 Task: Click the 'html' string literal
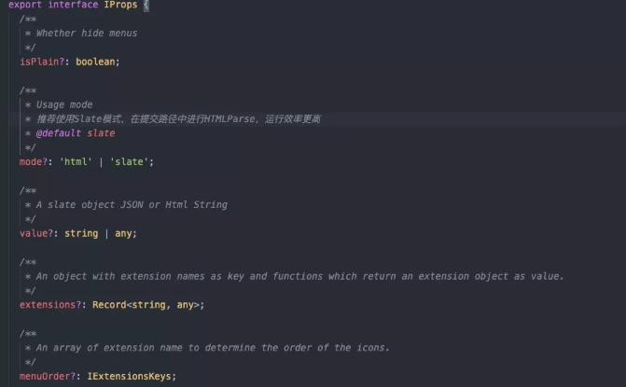pyautogui.click(x=76, y=161)
